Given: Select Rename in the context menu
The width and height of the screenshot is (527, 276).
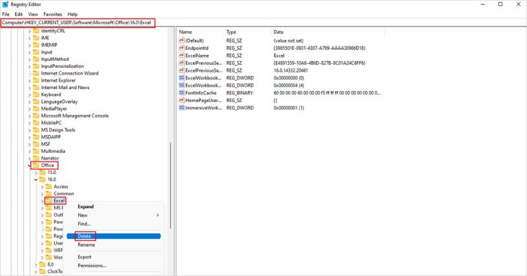Looking at the screenshot, I should [86, 244].
